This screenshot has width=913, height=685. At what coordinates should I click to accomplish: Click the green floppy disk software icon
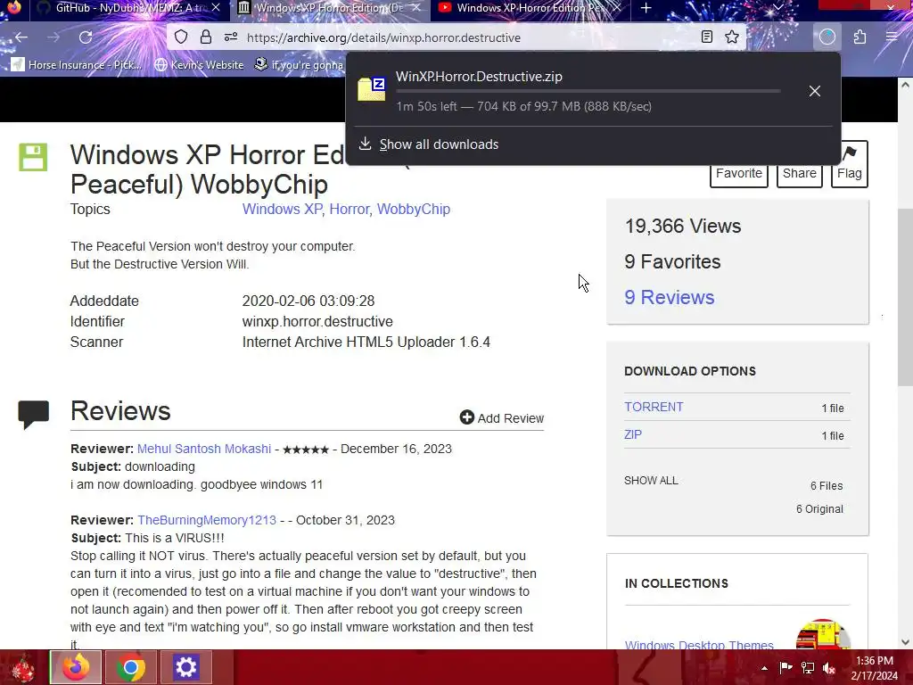33,157
